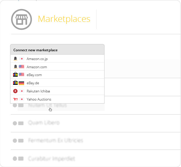Click the Japan flag beside Yahoo Auctions
This screenshot has height=167, width=181.
21,99
